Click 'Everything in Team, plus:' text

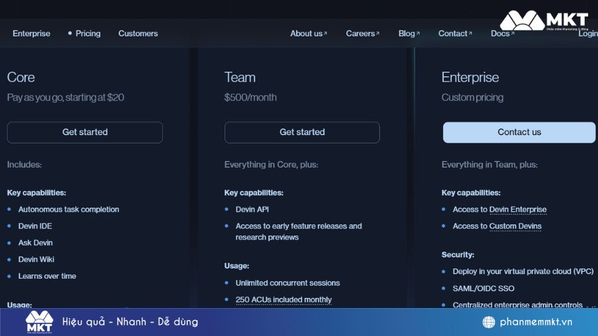tap(490, 165)
